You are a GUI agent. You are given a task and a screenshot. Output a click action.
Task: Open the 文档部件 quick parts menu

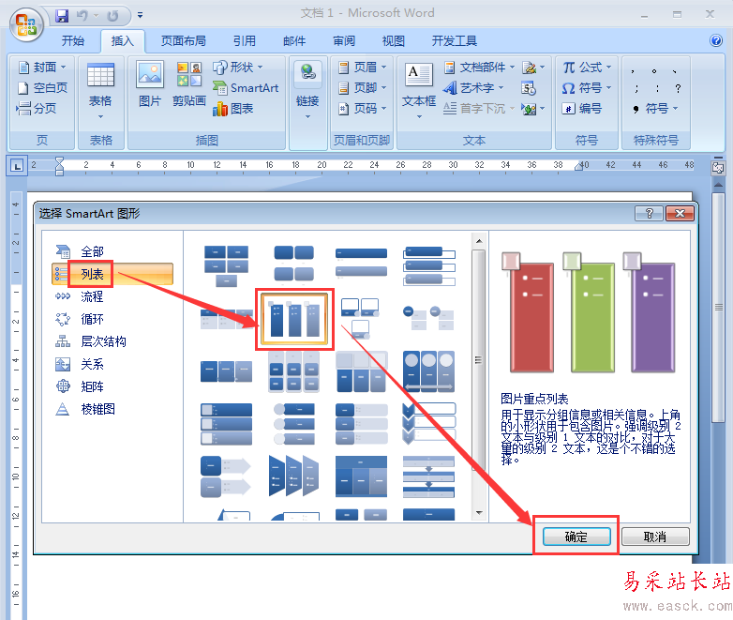[x=479, y=68]
